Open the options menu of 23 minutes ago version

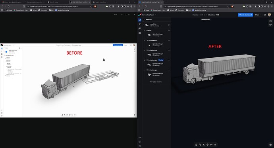point(169,60)
